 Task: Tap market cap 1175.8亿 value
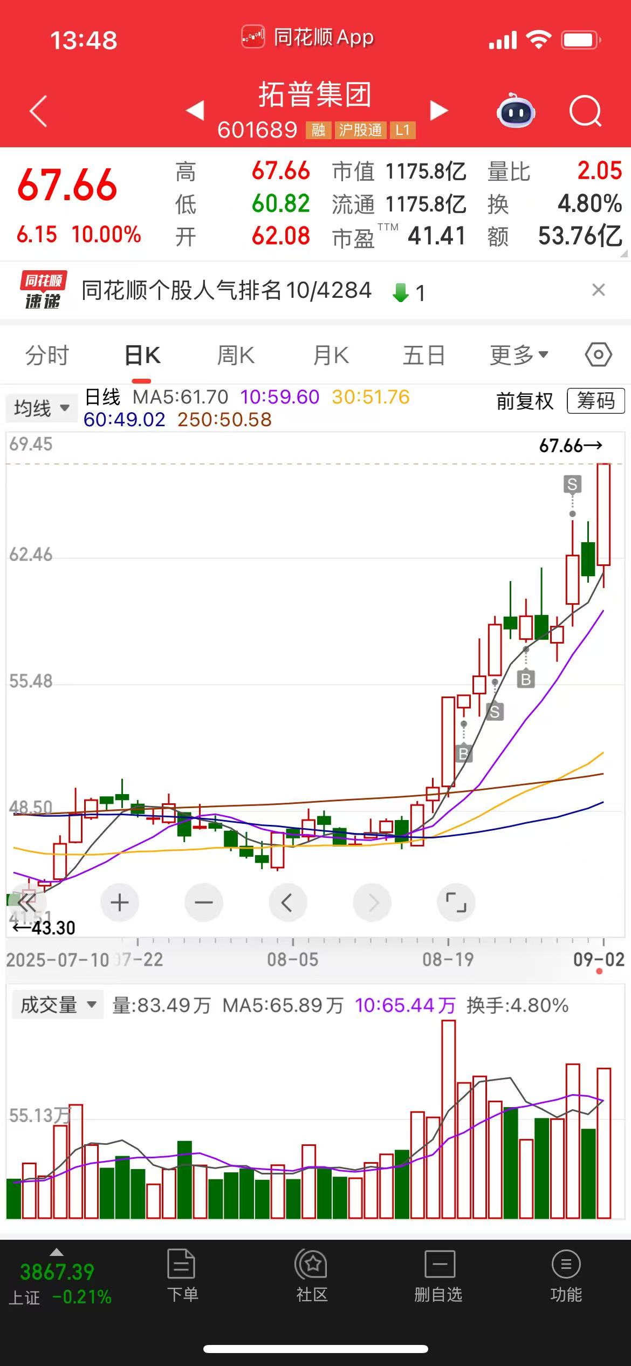click(426, 172)
